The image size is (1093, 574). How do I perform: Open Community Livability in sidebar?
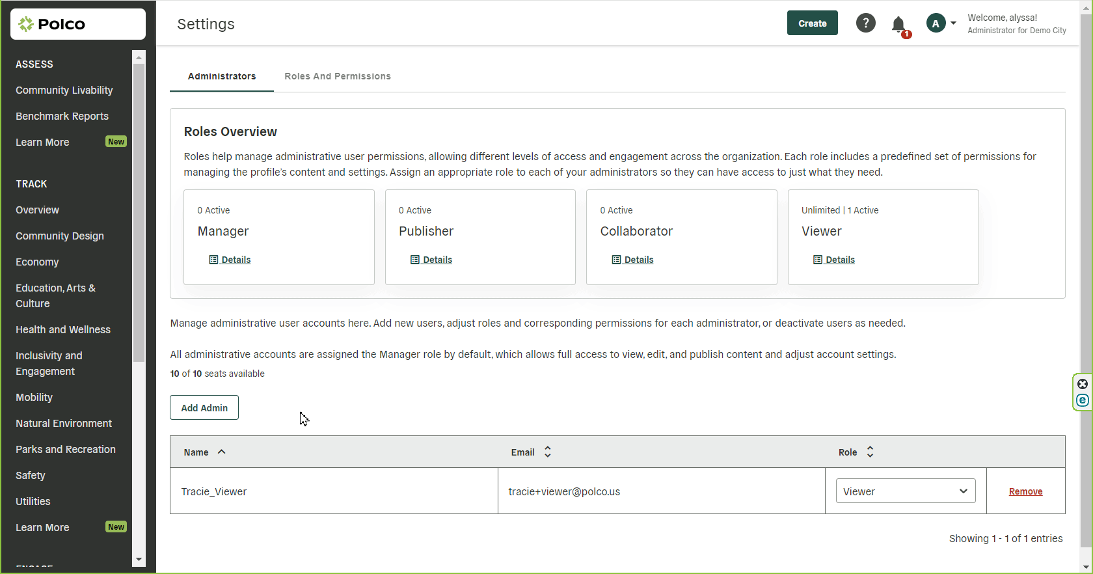[x=64, y=90]
